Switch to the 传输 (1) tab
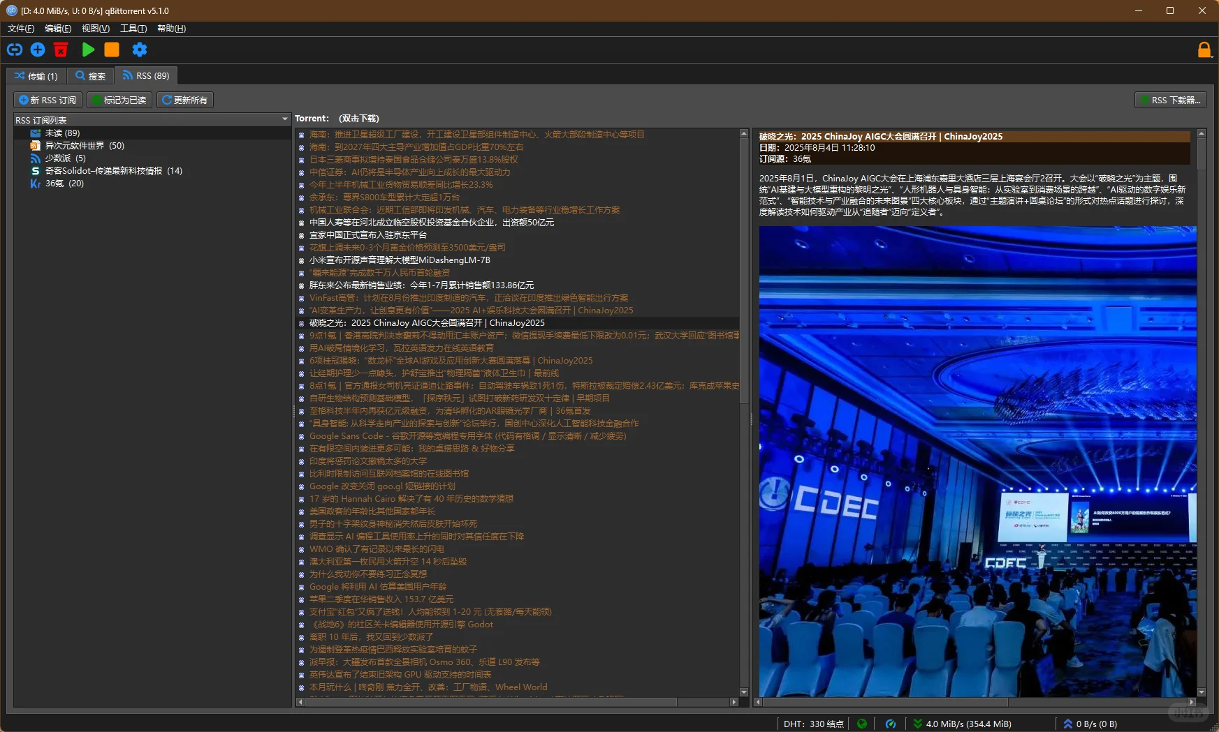1219x732 pixels. coord(36,76)
